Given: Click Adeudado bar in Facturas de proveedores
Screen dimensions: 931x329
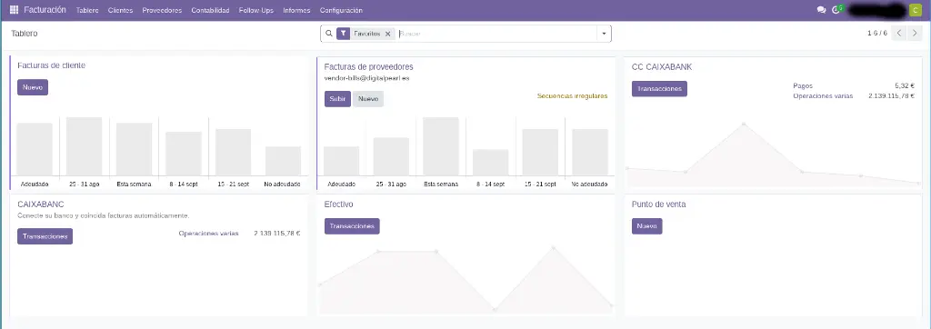Looking at the screenshot, I should [342, 161].
